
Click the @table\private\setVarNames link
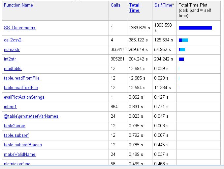coord(31,116)
